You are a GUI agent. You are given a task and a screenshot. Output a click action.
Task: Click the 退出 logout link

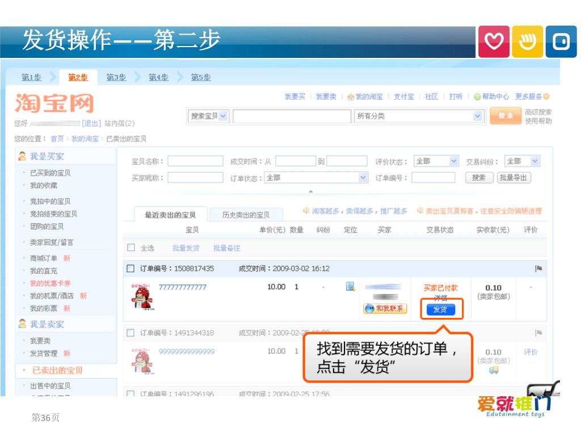click(91, 123)
